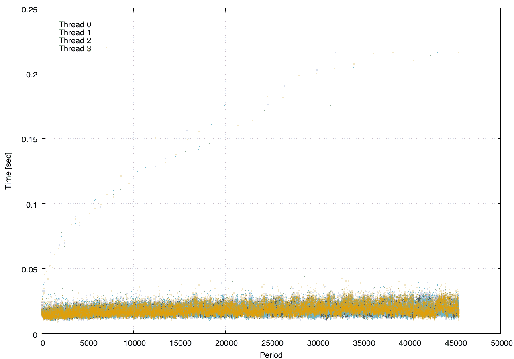Click the 35000 x-axis tick label

tap(363, 343)
